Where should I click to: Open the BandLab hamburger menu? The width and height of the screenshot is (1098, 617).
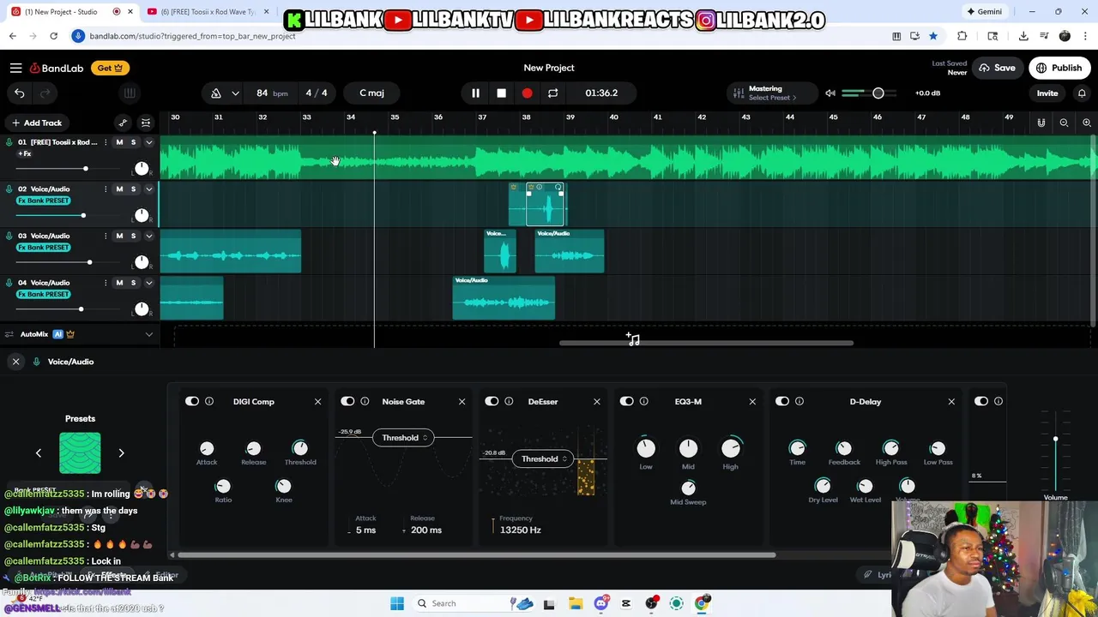pos(15,68)
